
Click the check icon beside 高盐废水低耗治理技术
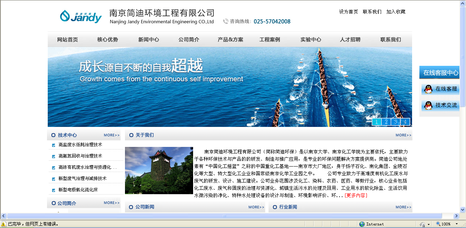coord(54,145)
